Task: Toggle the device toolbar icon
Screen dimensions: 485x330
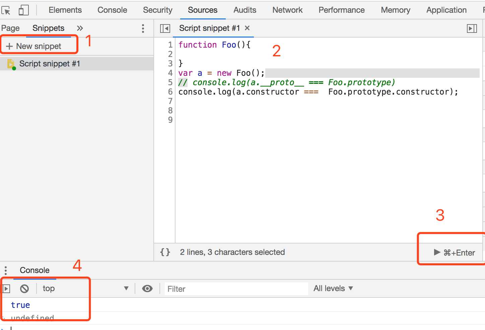Action: [23, 10]
